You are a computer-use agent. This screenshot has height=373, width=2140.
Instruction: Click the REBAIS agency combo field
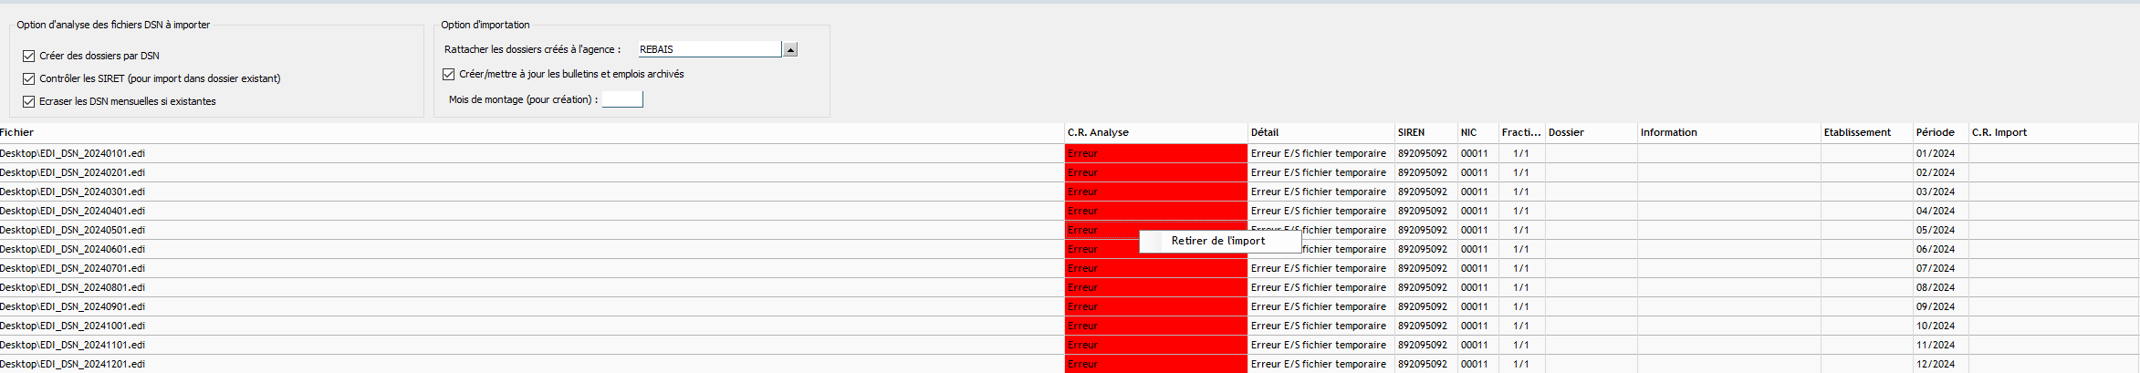[709, 49]
